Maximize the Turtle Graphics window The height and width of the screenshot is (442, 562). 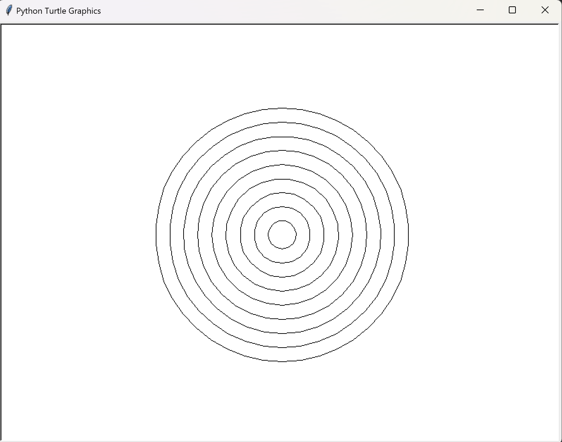(512, 10)
